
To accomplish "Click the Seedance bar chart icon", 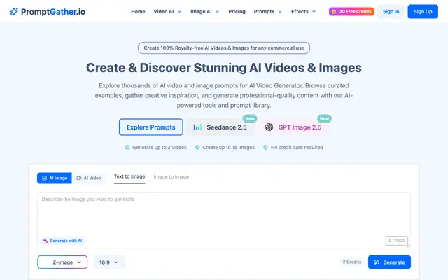I will pyautogui.click(x=197, y=127).
